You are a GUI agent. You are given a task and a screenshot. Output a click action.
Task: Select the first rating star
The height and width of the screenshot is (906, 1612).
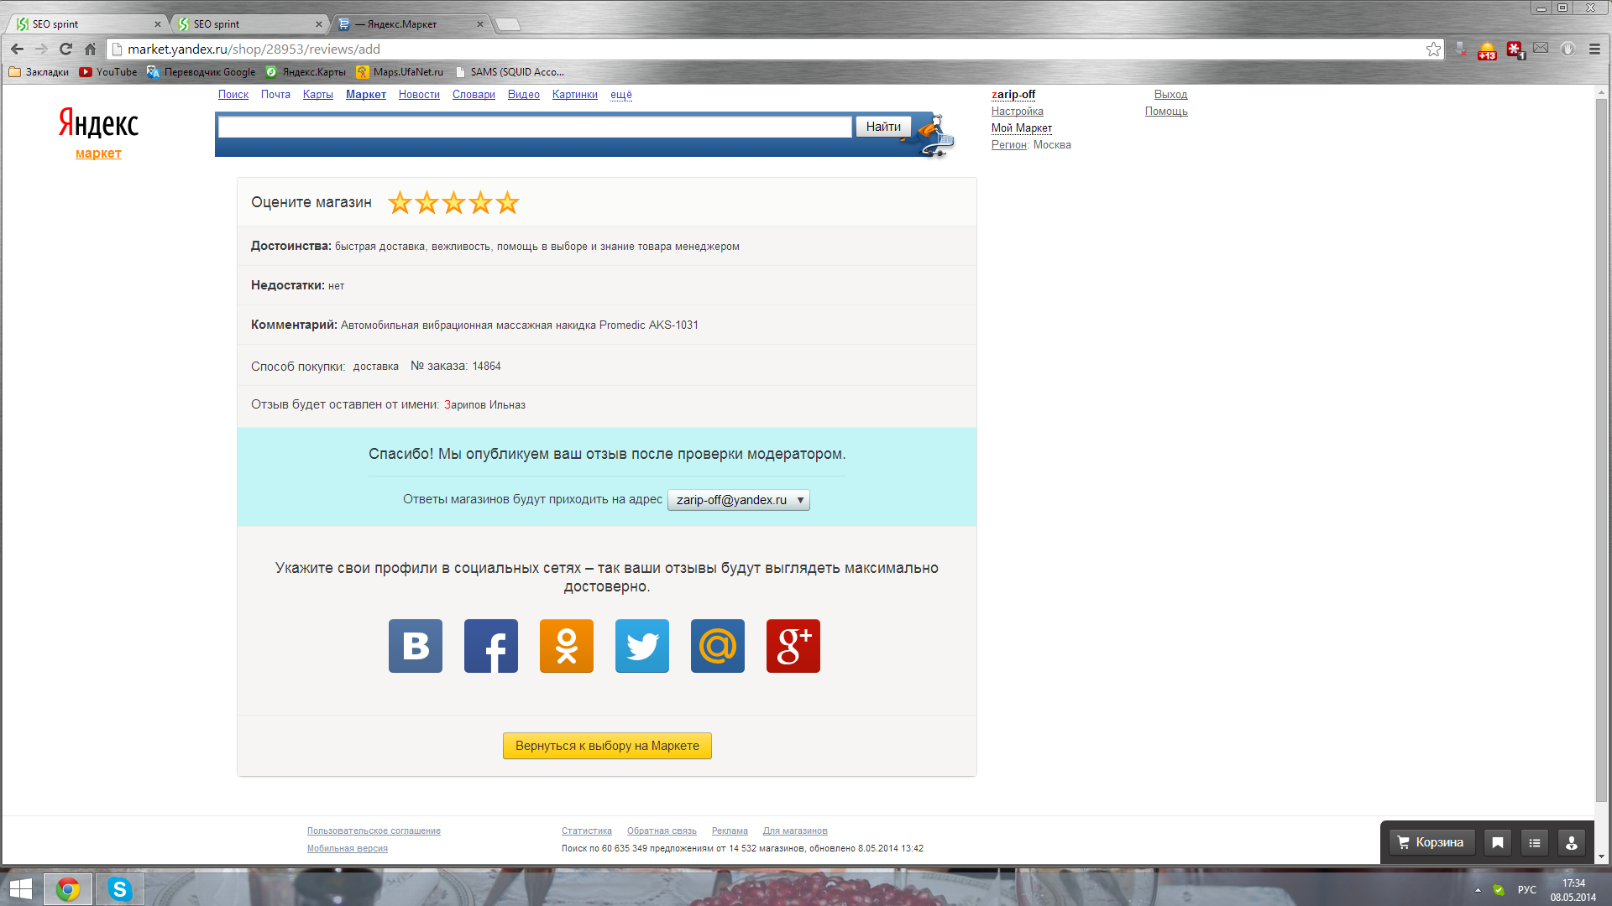400,202
